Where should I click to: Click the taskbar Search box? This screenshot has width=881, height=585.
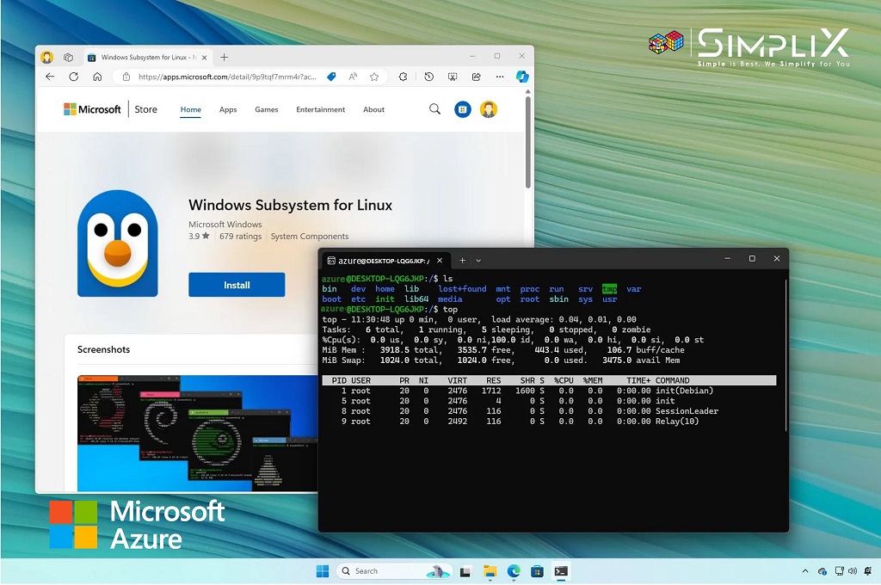click(x=394, y=571)
